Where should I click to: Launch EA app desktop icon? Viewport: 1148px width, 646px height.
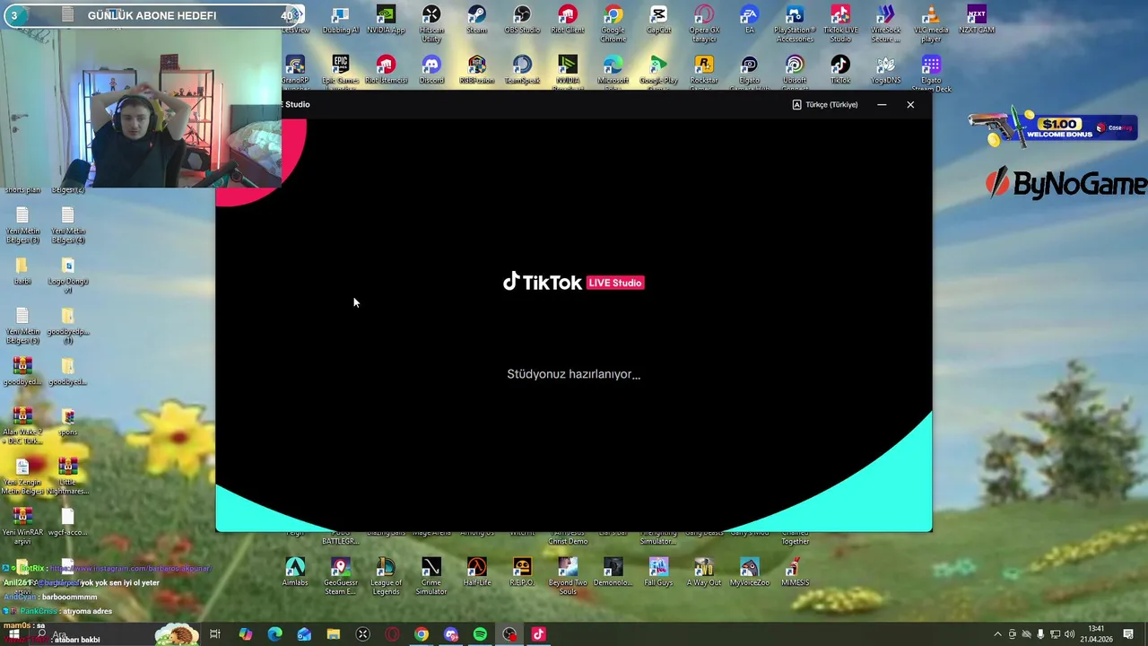tap(750, 21)
